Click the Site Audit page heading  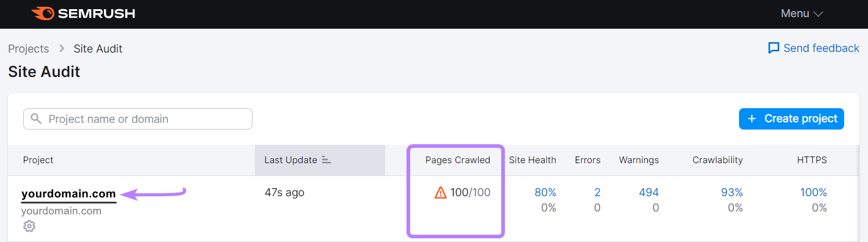[44, 72]
